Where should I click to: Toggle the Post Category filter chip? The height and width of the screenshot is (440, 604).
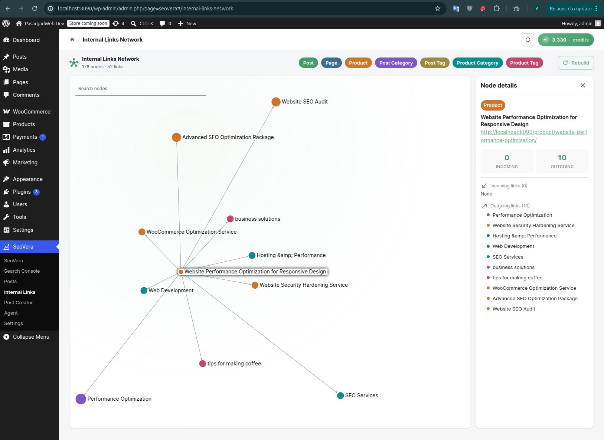[396, 63]
